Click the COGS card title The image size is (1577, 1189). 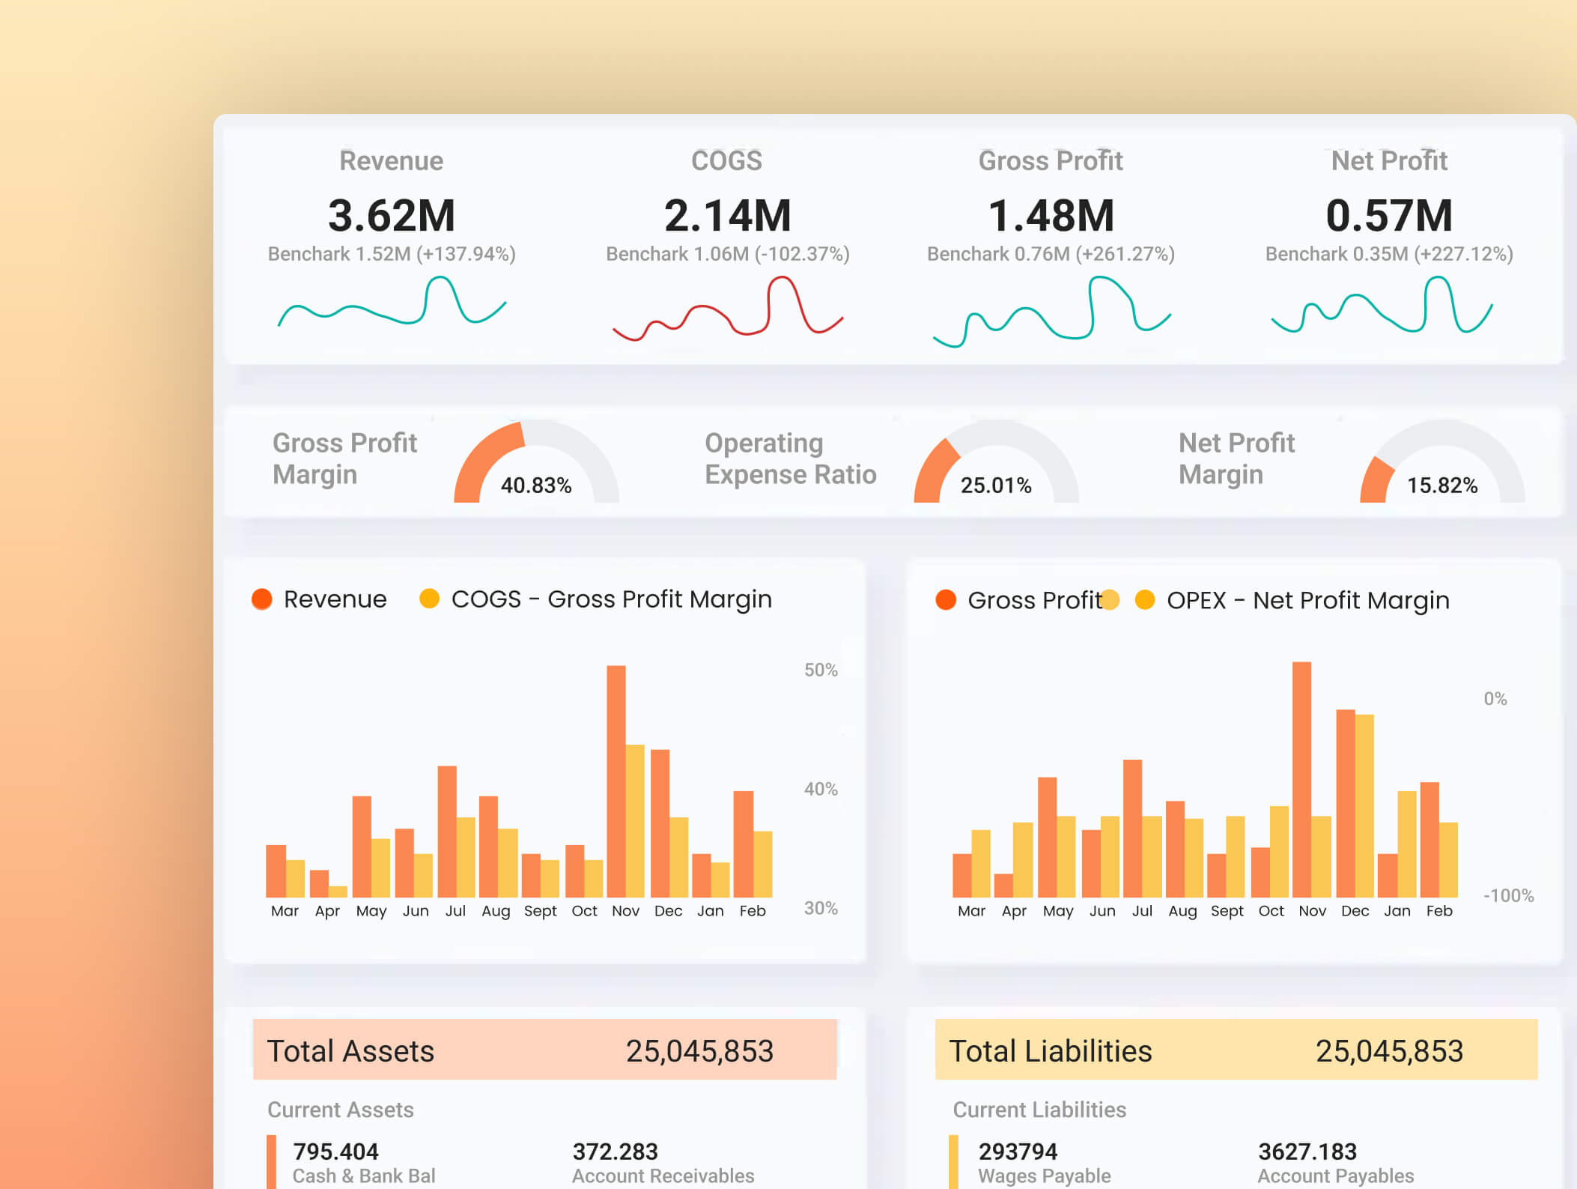[727, 160]
